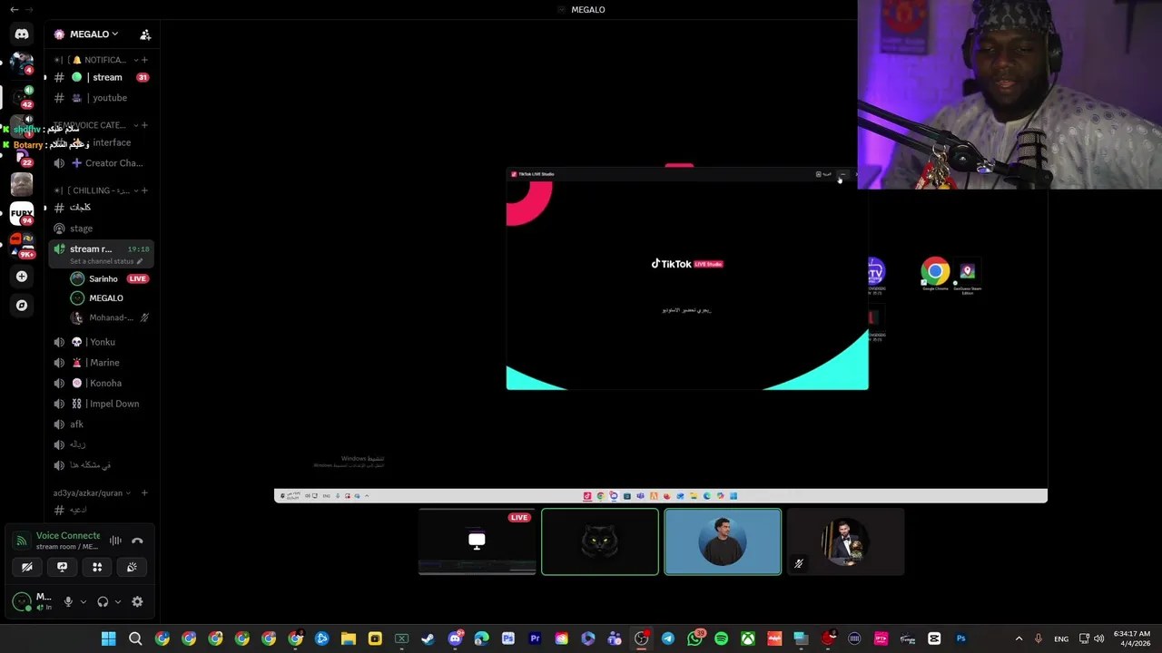Select the black cat participant tile

click(x=600, y=541)
